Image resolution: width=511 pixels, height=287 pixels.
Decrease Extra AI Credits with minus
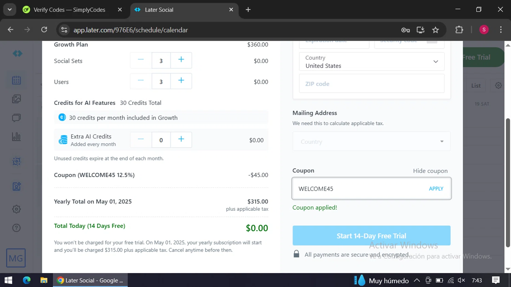click(x=141, y=140)
